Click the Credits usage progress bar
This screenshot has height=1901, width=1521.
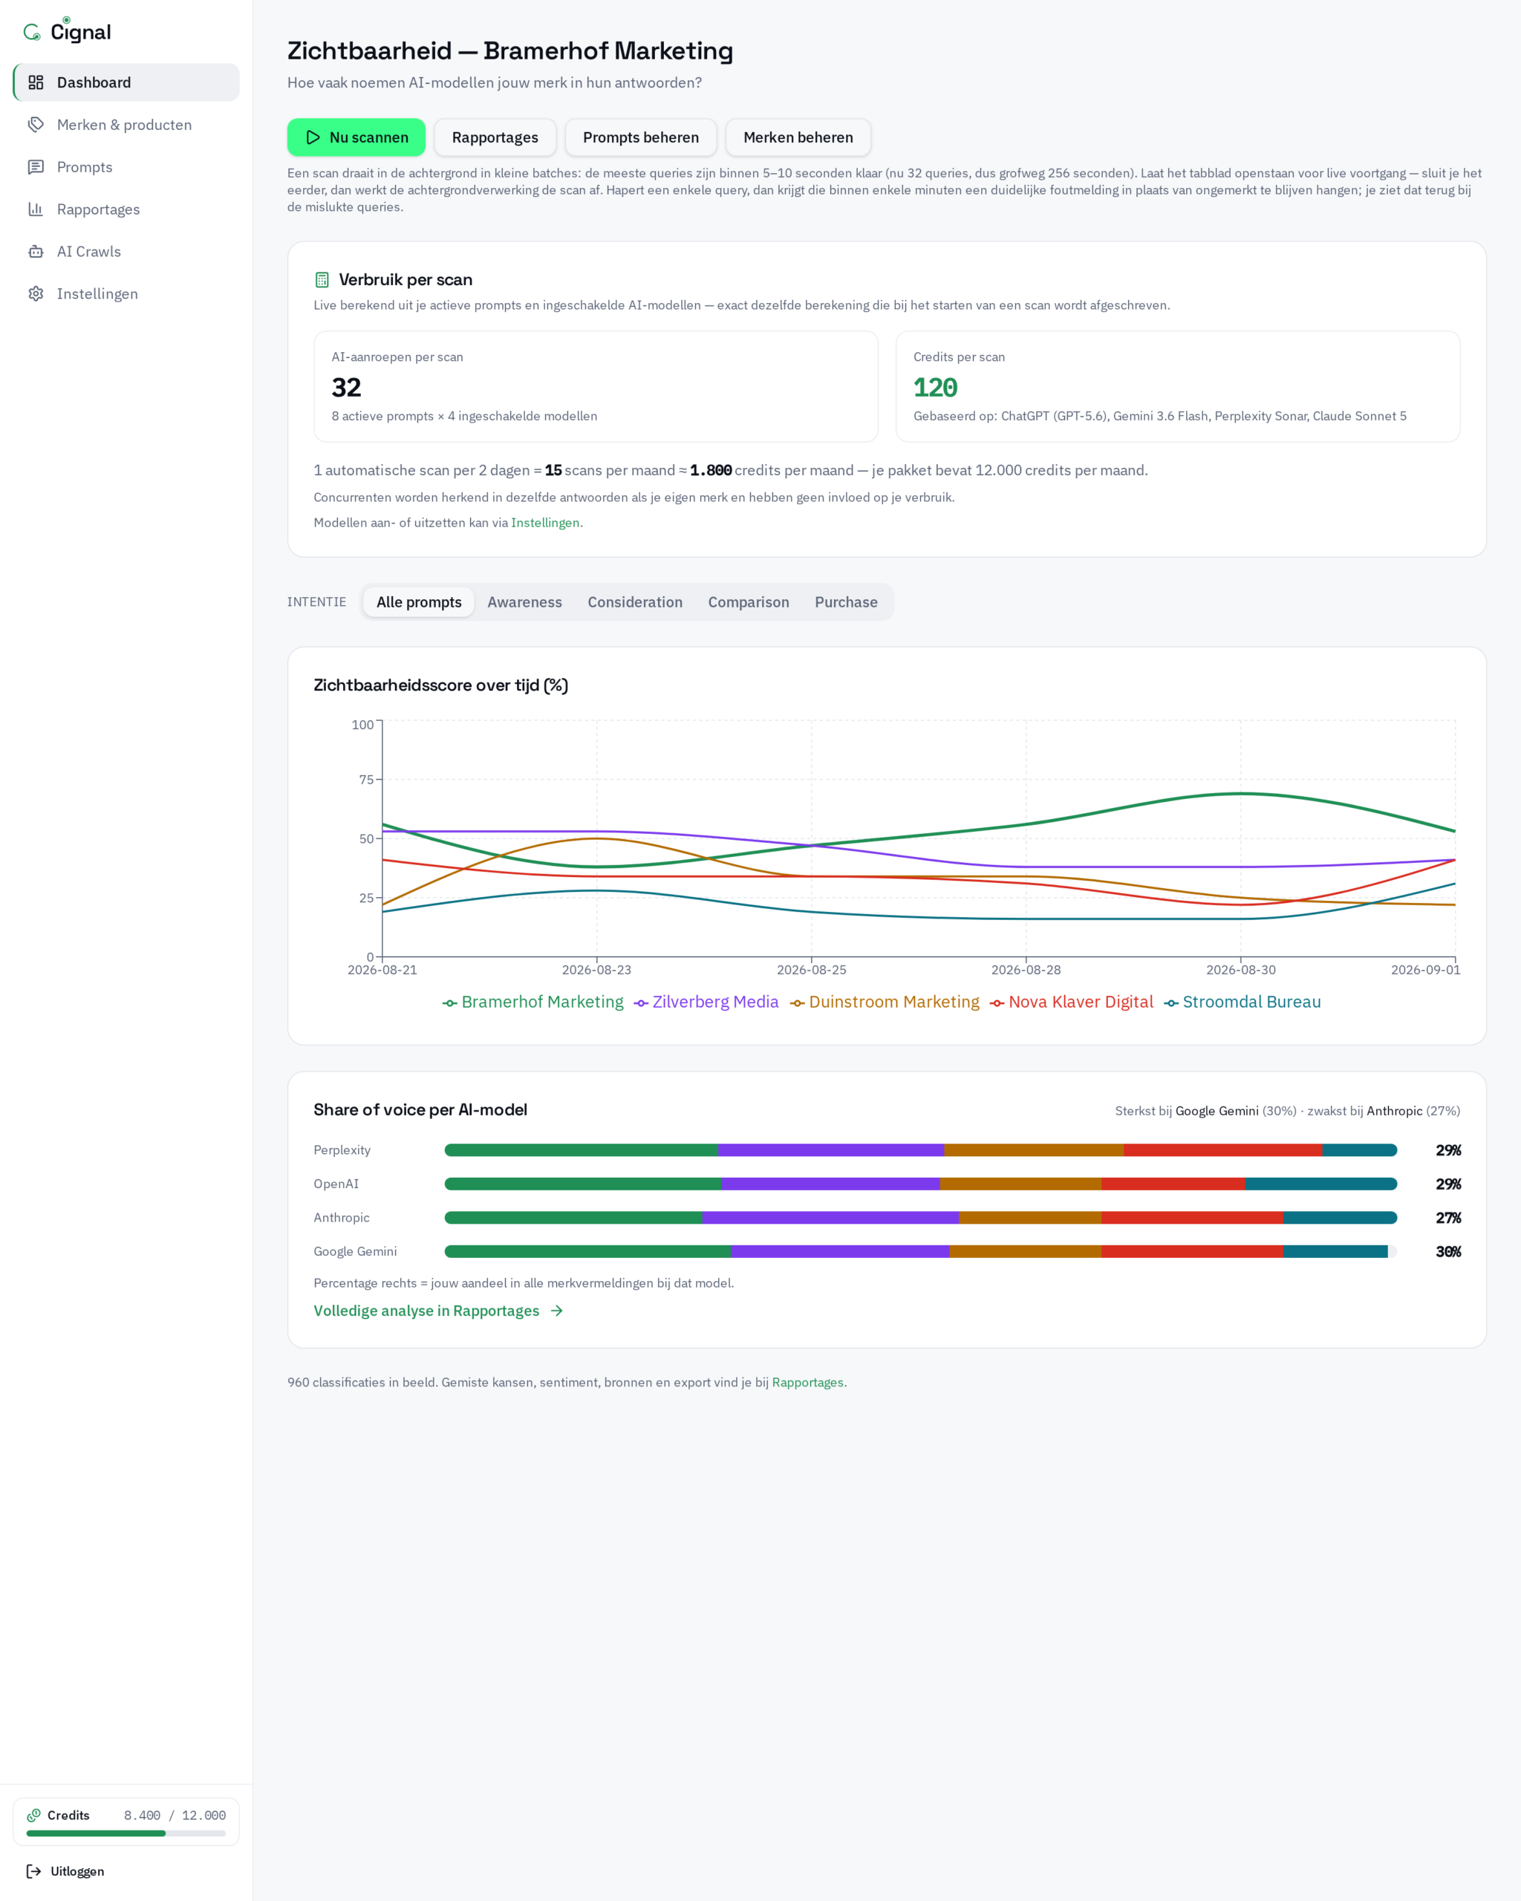click(x=126, y=1833)
